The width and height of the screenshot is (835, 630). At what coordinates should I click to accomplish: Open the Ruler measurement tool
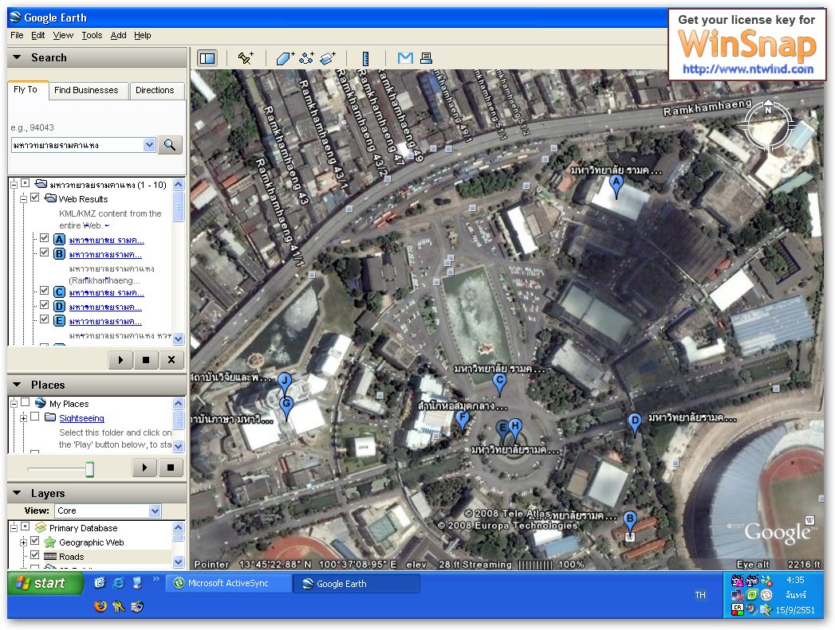(366, 58)
